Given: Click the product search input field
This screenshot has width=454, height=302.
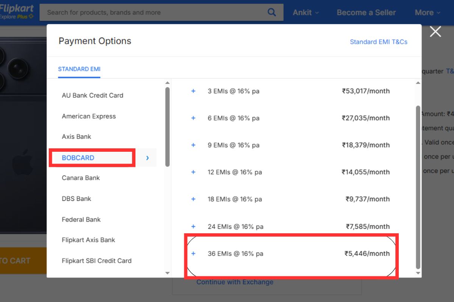Looking at the screenshot, I should pyautogui.click(x=151, y=12).
